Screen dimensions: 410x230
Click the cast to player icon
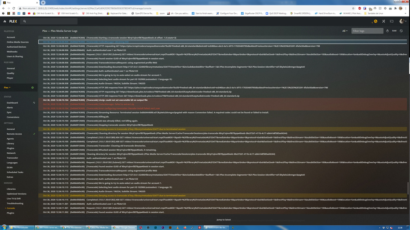tap(392, 21)
